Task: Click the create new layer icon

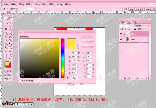Action: click(142, 78)
